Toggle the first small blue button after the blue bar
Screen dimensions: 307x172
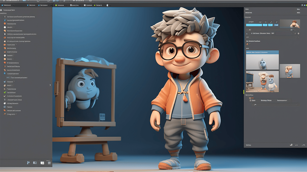click(265, 25)
